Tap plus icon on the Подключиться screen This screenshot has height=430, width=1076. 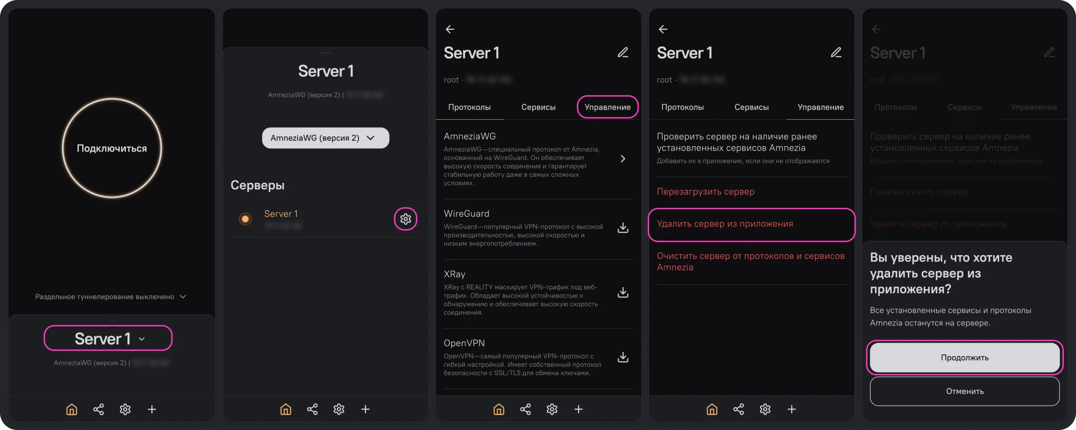pos(152,409)
